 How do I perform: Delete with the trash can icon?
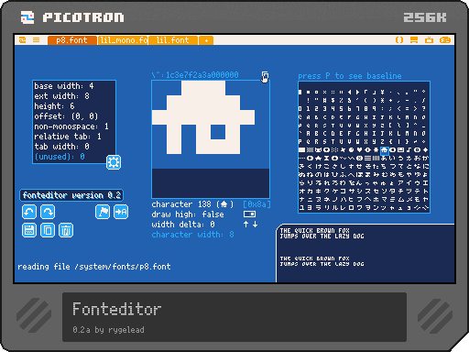tap(66, 230)
